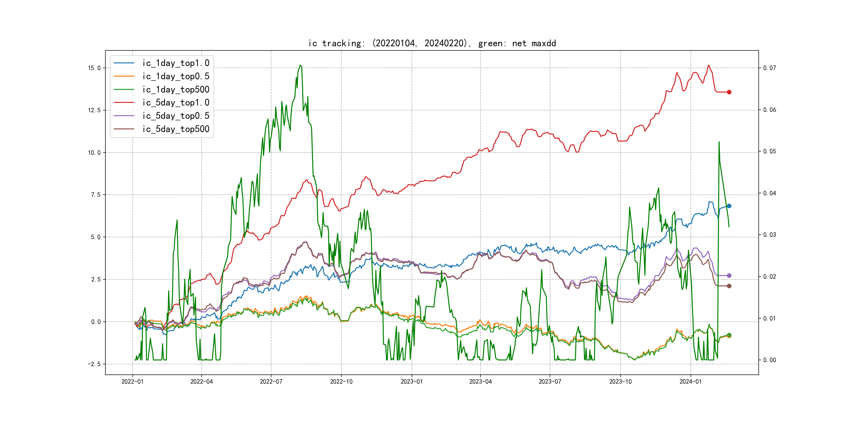Click the brown endpoint marker dot

coord(729,286)
